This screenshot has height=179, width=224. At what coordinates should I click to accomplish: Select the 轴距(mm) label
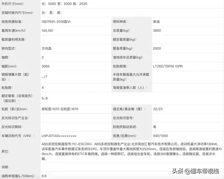point(9,66)
